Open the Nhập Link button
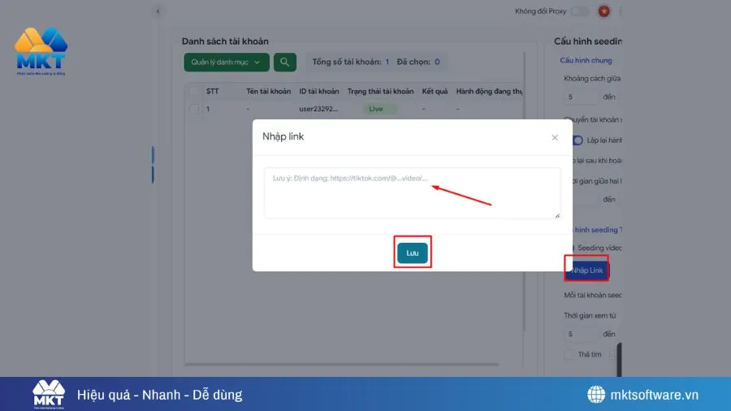 586,270
